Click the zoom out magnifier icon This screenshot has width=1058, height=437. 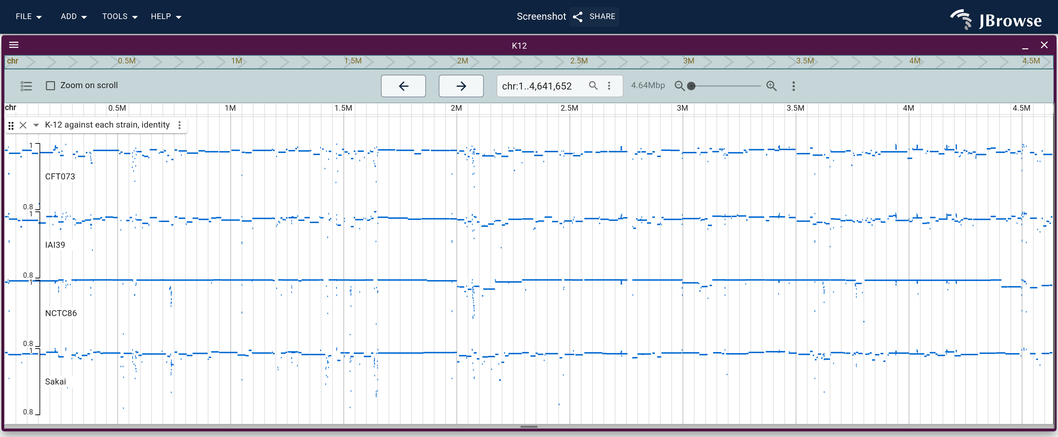click(x=680, y=86)
